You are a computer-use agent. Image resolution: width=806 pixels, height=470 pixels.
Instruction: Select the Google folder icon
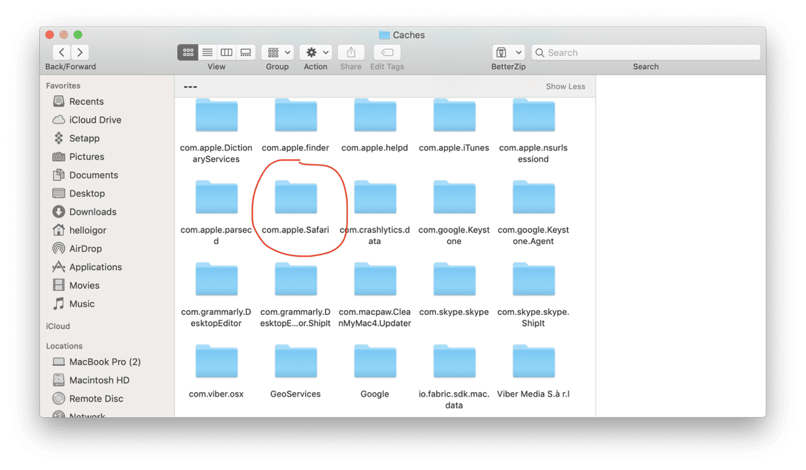click(374, 363)
